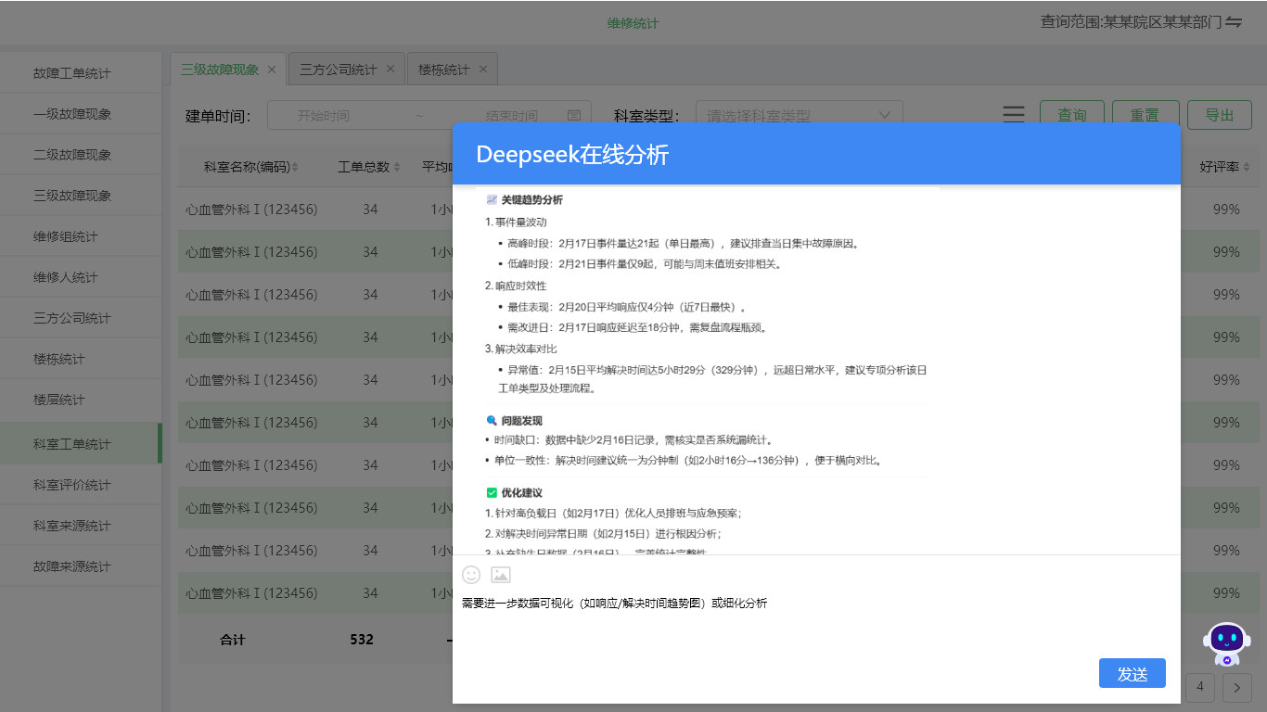
Task: Sort by 科室名称(编码) column arrows
Action: 295,168
